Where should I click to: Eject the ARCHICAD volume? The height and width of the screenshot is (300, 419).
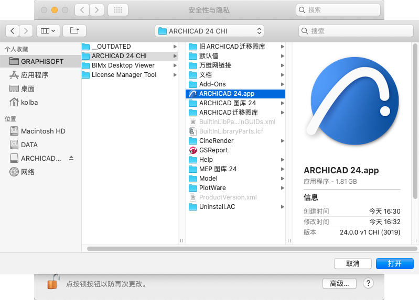pyautogui.click(x=71, y=158)
